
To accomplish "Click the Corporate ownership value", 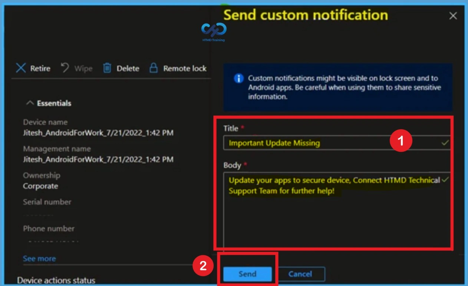I will (x=40, y=186).
